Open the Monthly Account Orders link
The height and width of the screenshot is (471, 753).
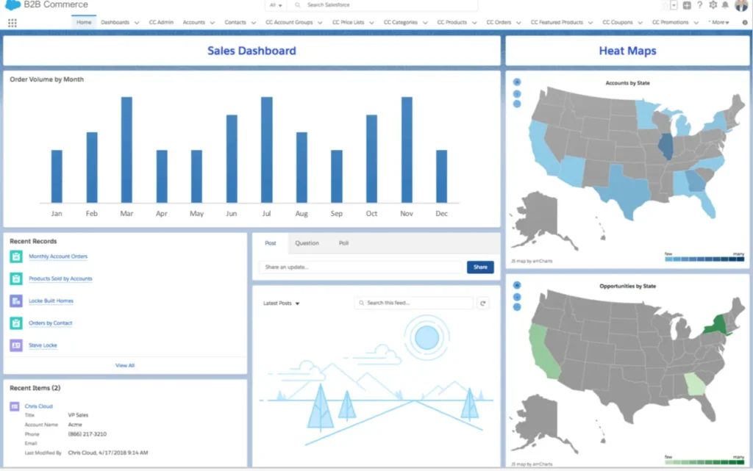point(58,256)
